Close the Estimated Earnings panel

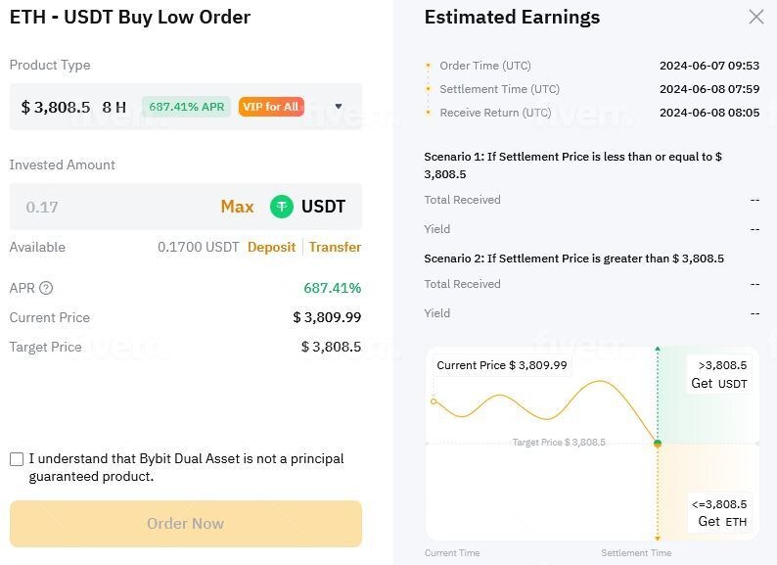click(755, 17)
